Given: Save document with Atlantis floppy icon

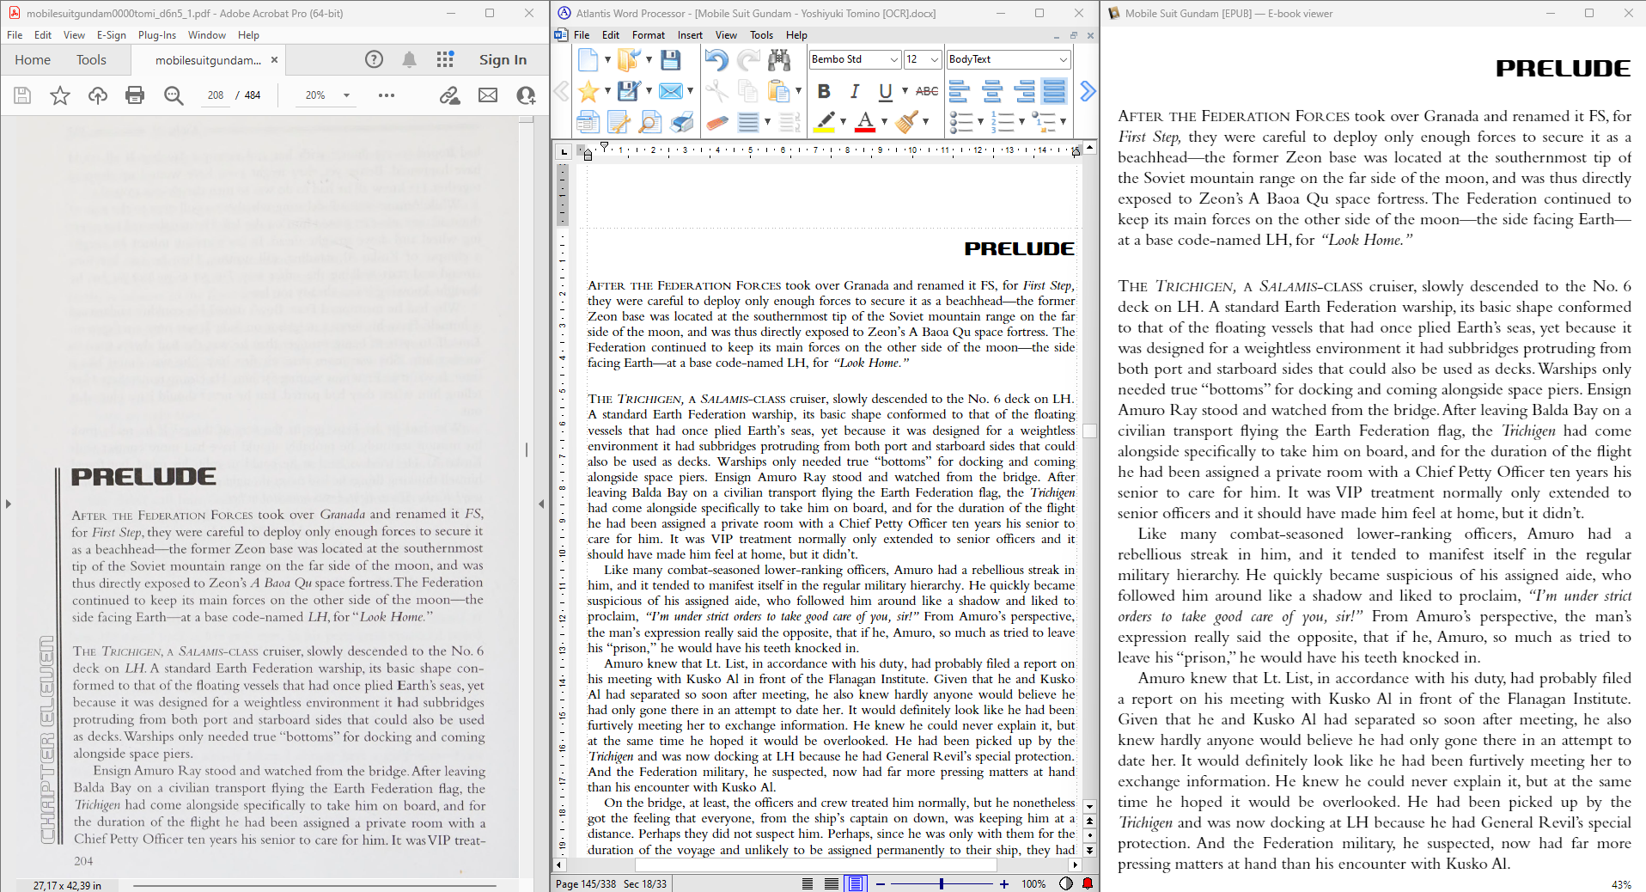Looking at the screenshot, I should point(671,59).
